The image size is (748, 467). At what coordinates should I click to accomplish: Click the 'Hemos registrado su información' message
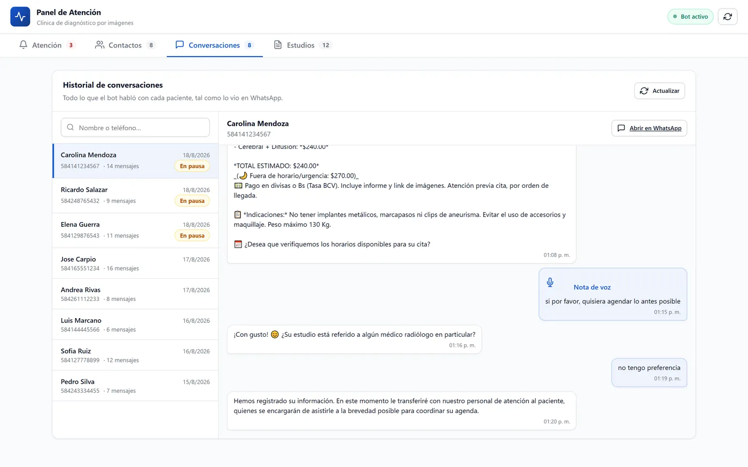[401, 411]
